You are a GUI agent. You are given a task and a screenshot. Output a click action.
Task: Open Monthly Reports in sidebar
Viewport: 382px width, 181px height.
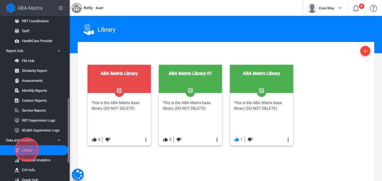click(34, 90)
